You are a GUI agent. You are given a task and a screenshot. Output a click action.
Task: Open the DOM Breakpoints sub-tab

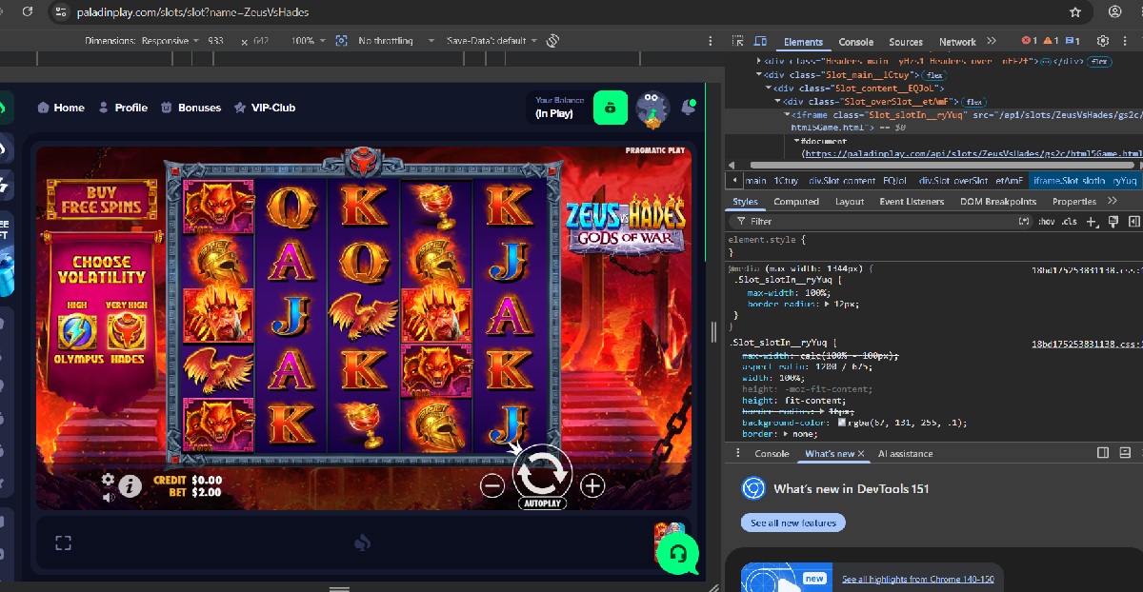tap(1000, 202)
